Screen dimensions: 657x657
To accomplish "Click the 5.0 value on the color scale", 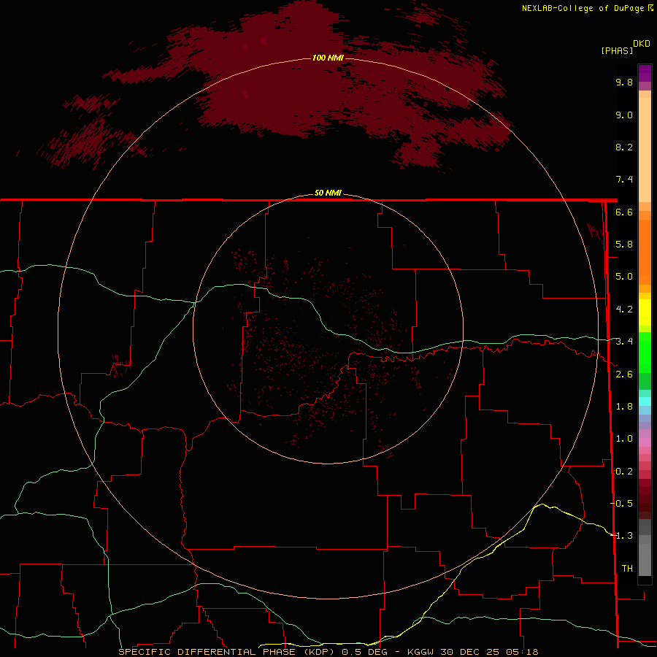I will 624,277.
